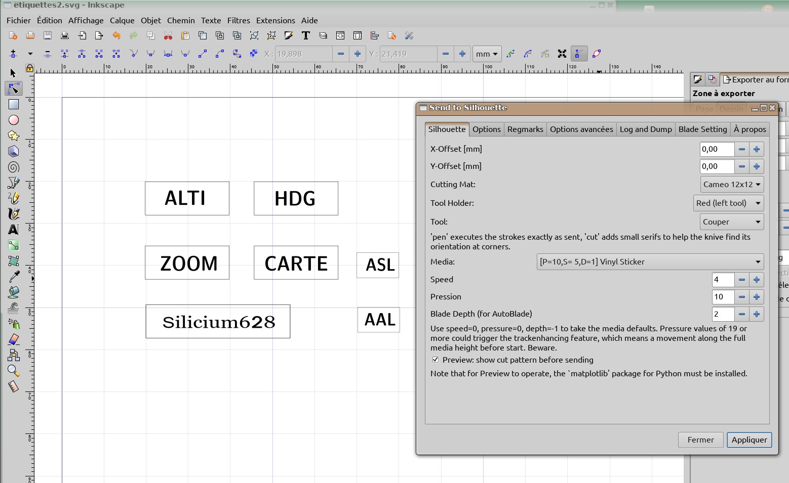Screen dimensions: 789x483
Task: Switch to the Options tab
Action: click(487, 129)
